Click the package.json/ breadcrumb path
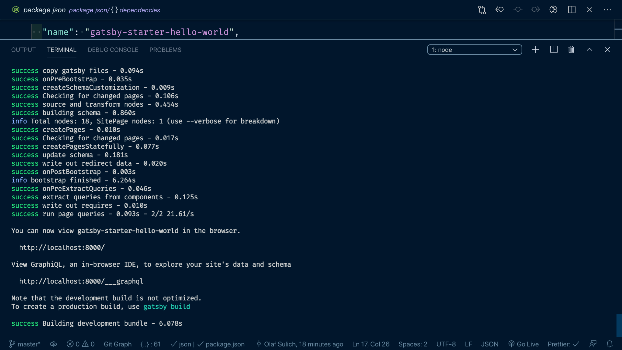The height and width of the screenshot is (350, 622). (89, 10)
